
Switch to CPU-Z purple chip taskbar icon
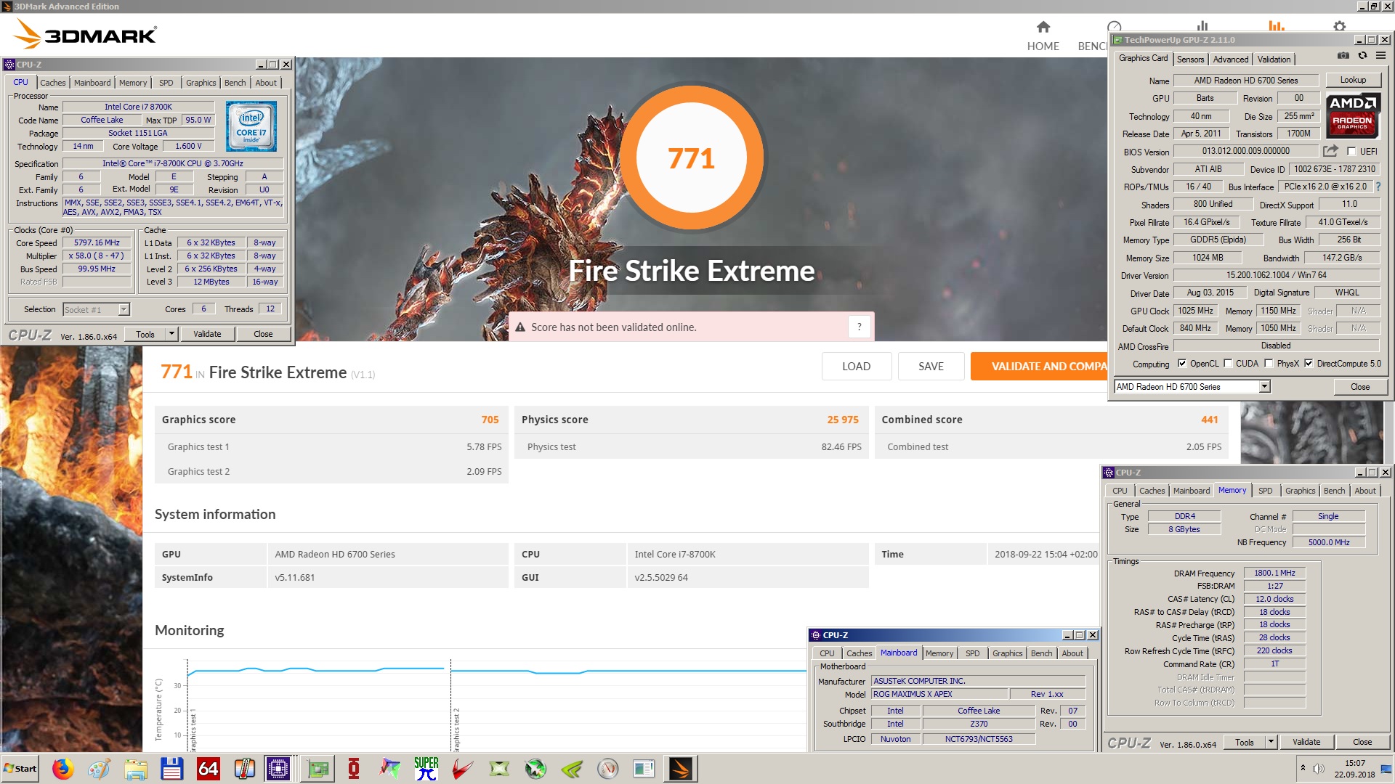pyautogui.click(x=278, y=769)
